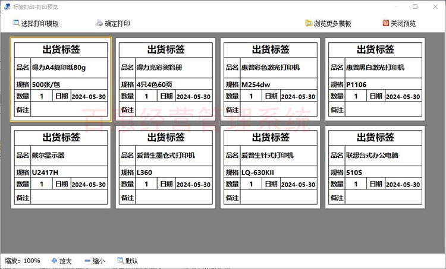Click the folder icon beside 浏览更多模板
Viewport: 446px width, 269px height.
pyautogui.click(x=309, y=23)
